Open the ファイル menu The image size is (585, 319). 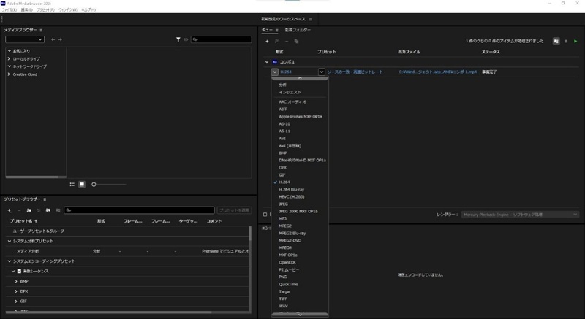tap(10, 10)
